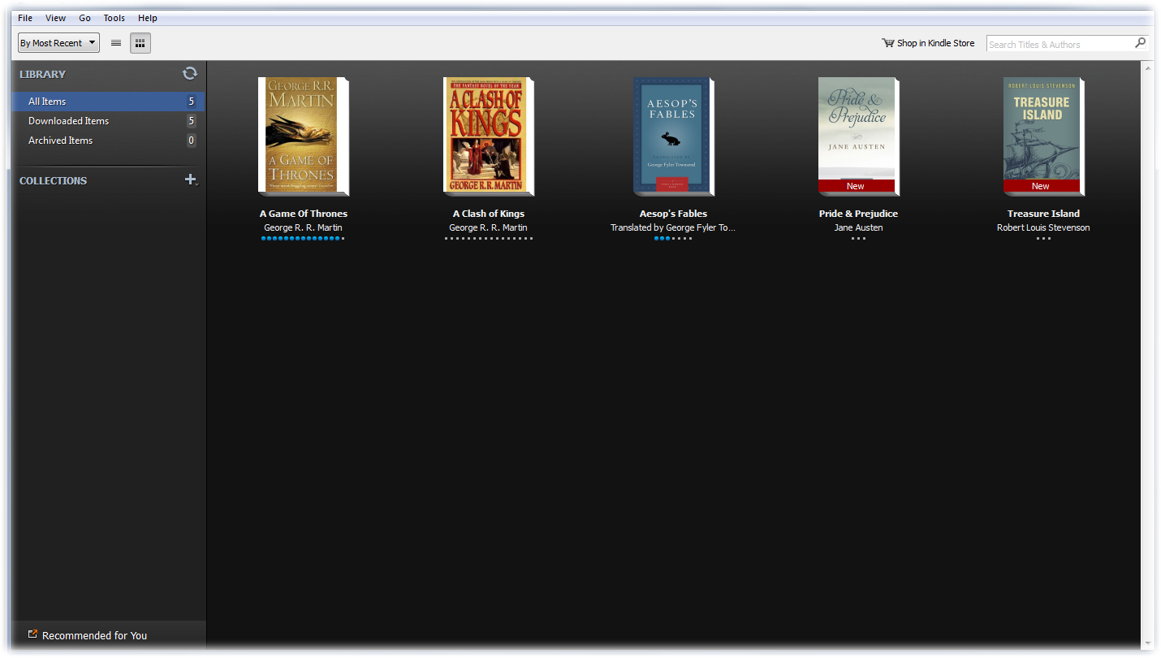This screenshot has height=658, width=1161.
Task: Click the Pride & Prejudice title text
Action: [858, 214]
